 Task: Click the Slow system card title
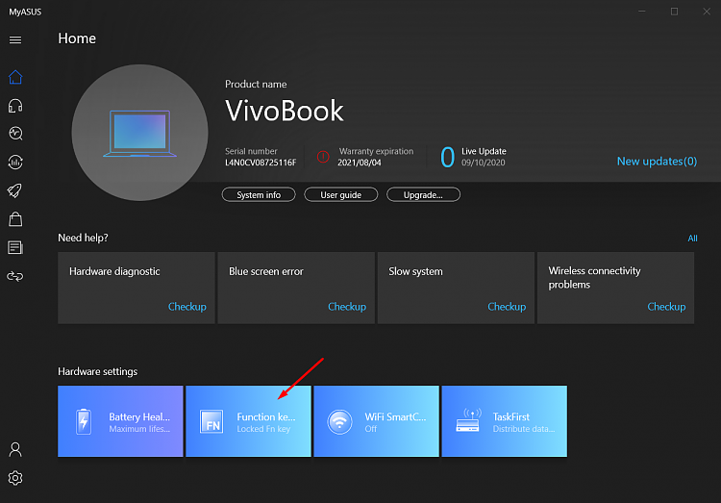[415, 271]
